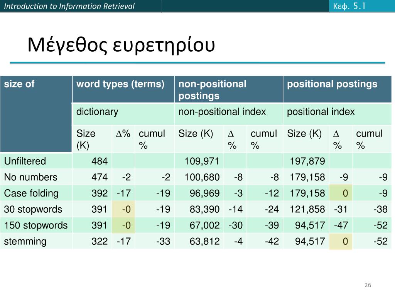This screenshot has height=296, width=395.
Task: Click the "30 stopwords" row label
Action: (x=33, y=209)
